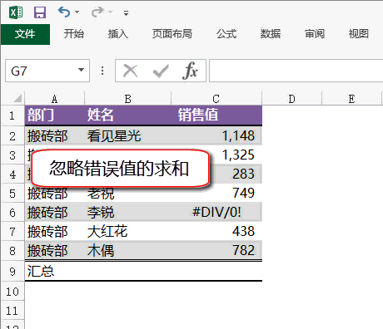Viewport: 383px width, 329px height.
Task: Expand the Name Box dropdown arrow
Action: (x=81, y=70)
